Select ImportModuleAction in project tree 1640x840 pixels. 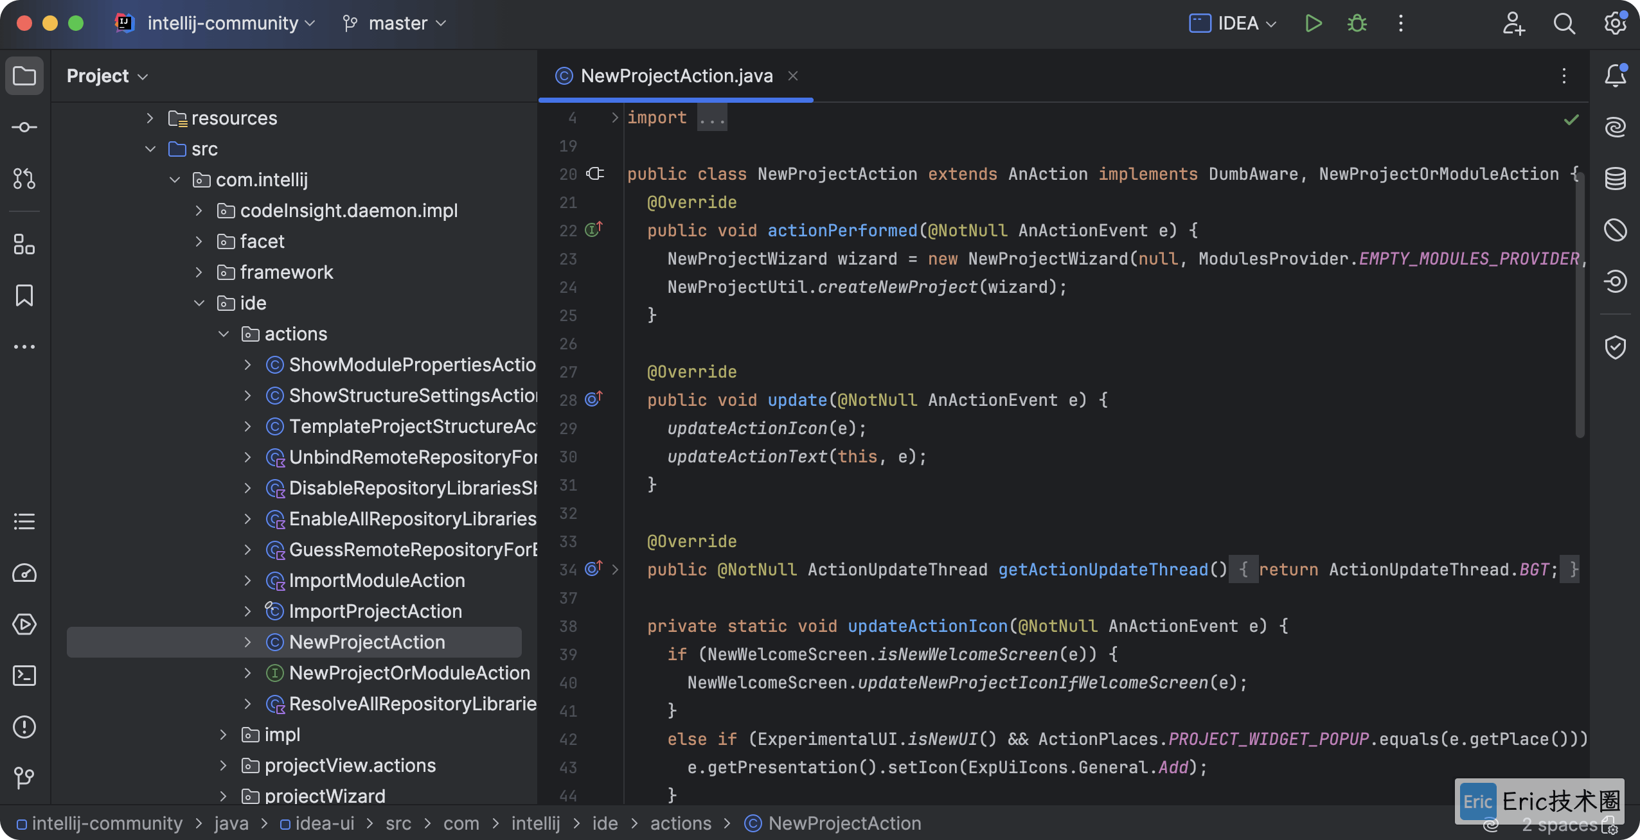pyautogui.click(x=377, y=581)
